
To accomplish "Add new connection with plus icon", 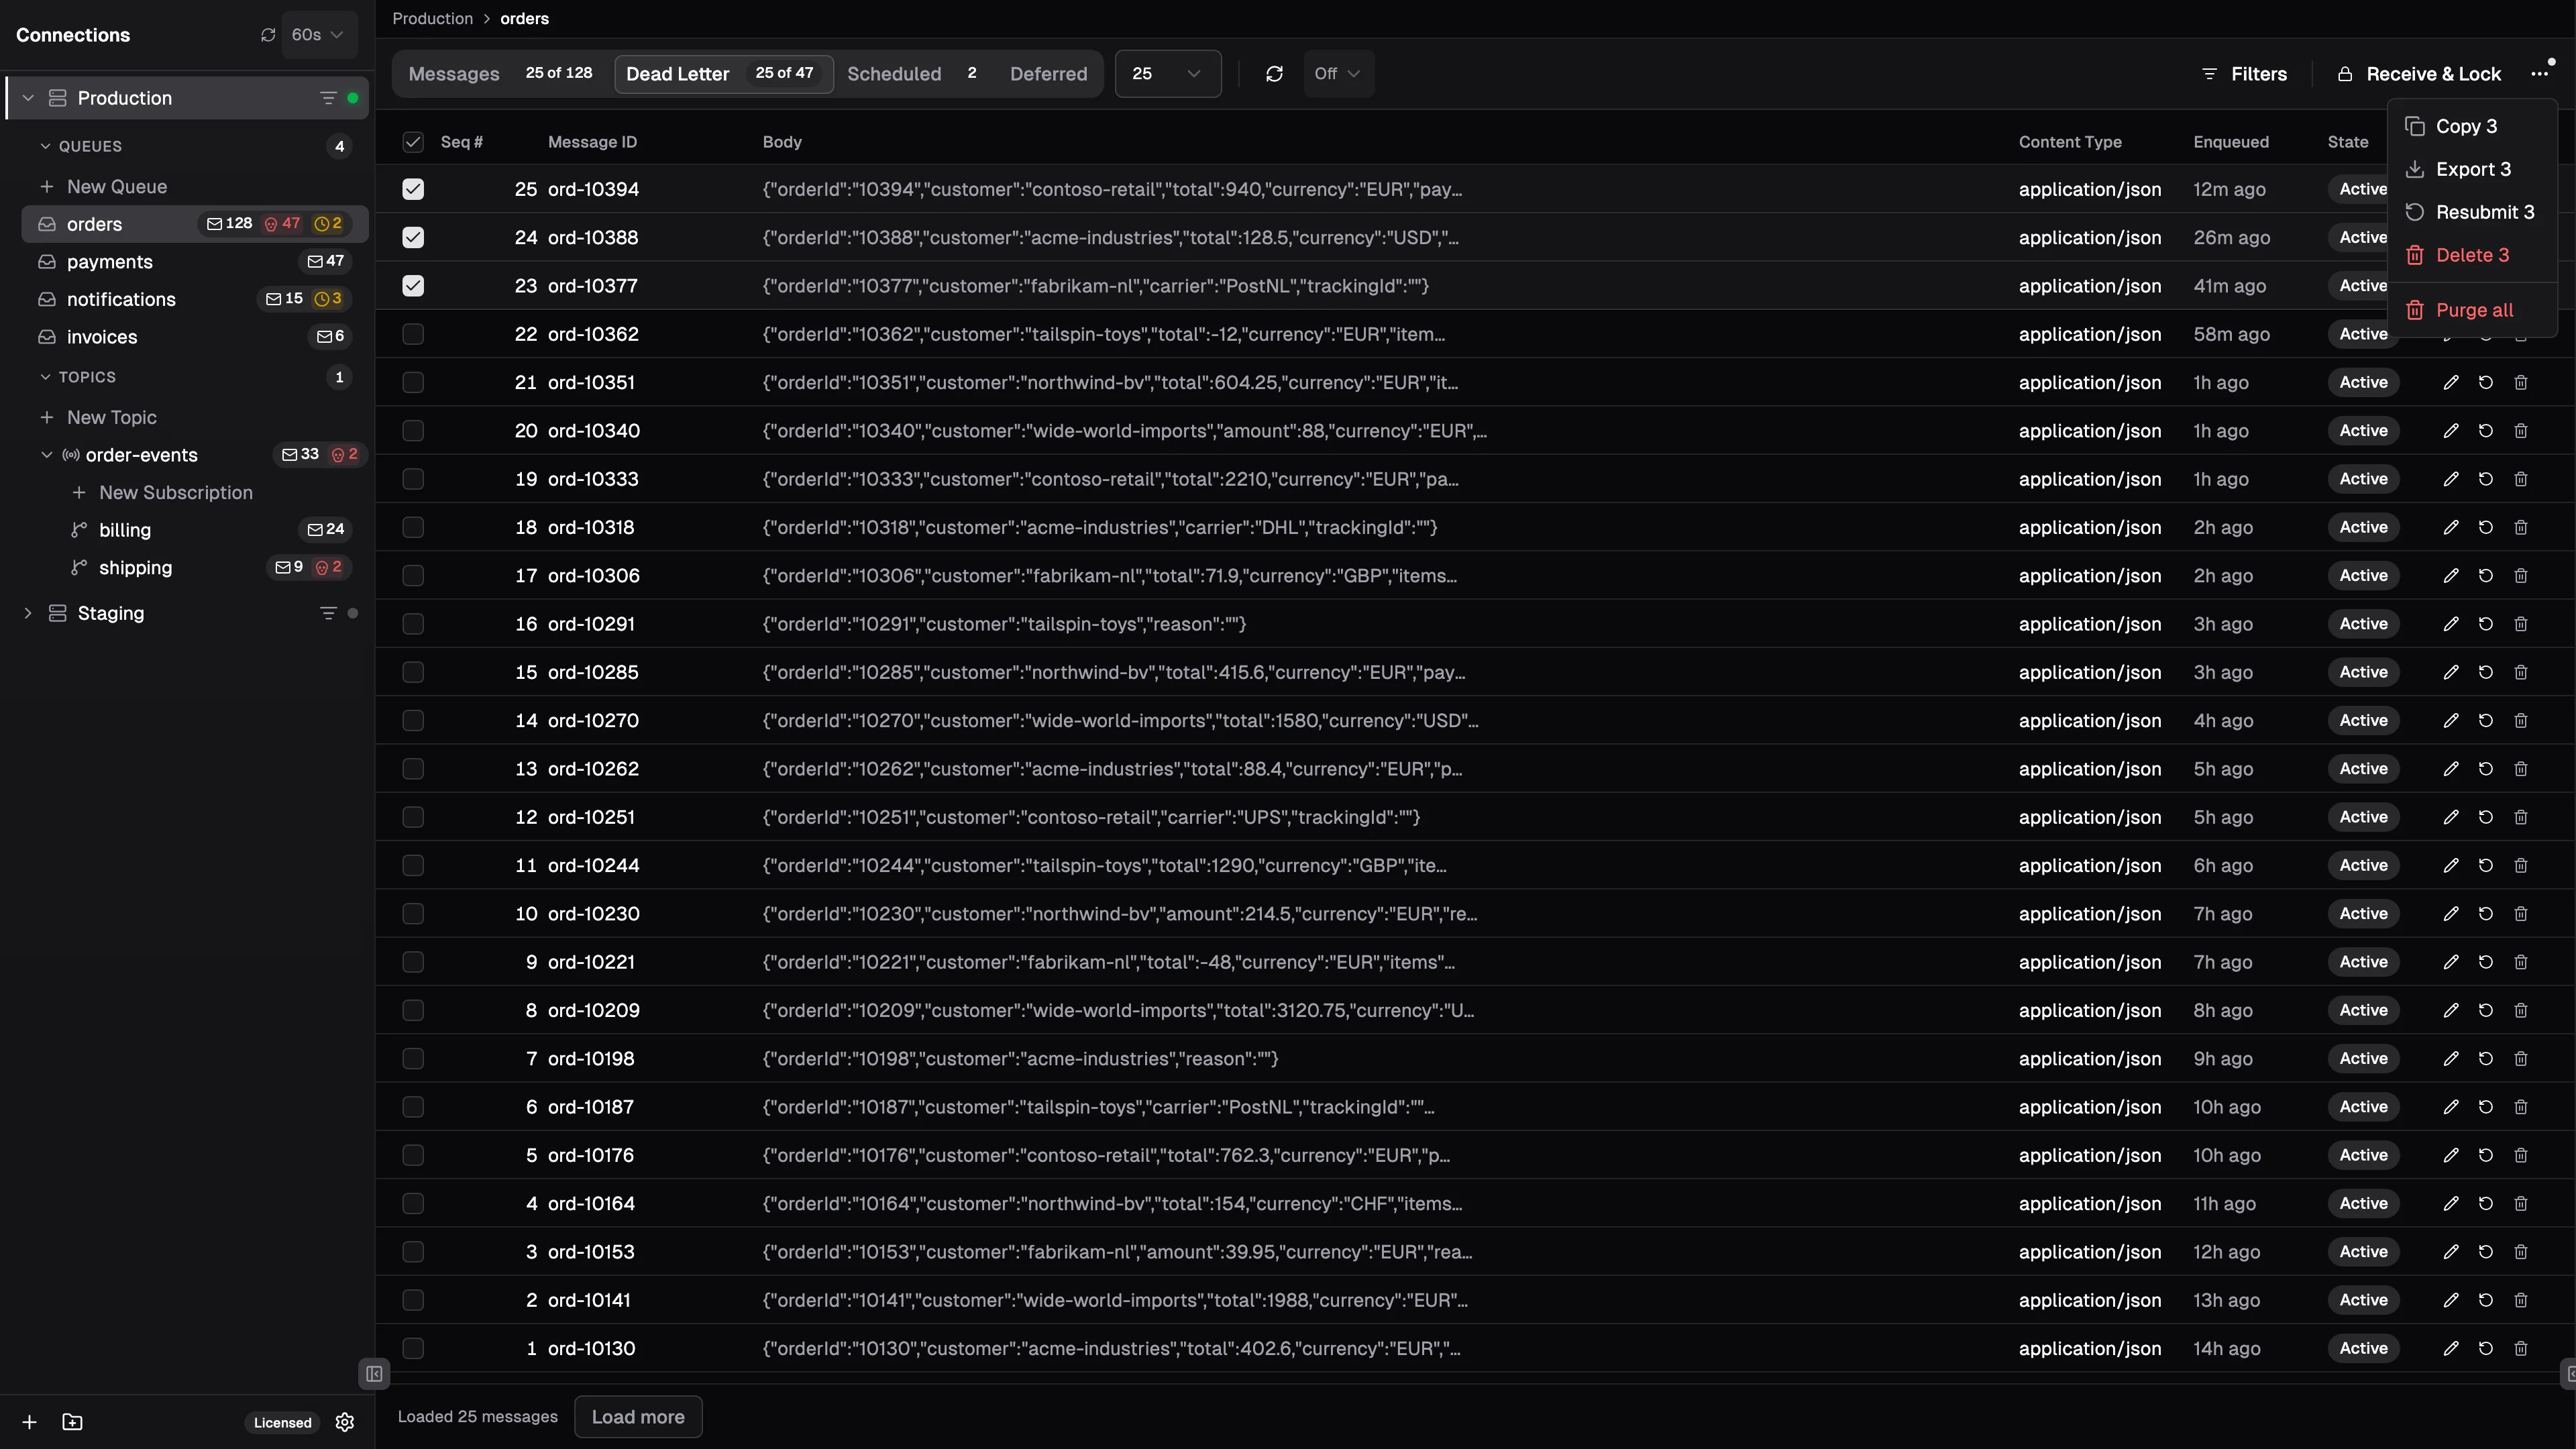I will coord(30,1422).
